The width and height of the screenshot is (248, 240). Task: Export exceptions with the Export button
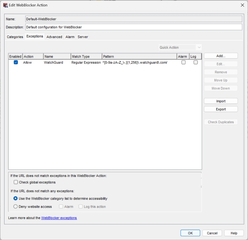click(221, 109)
